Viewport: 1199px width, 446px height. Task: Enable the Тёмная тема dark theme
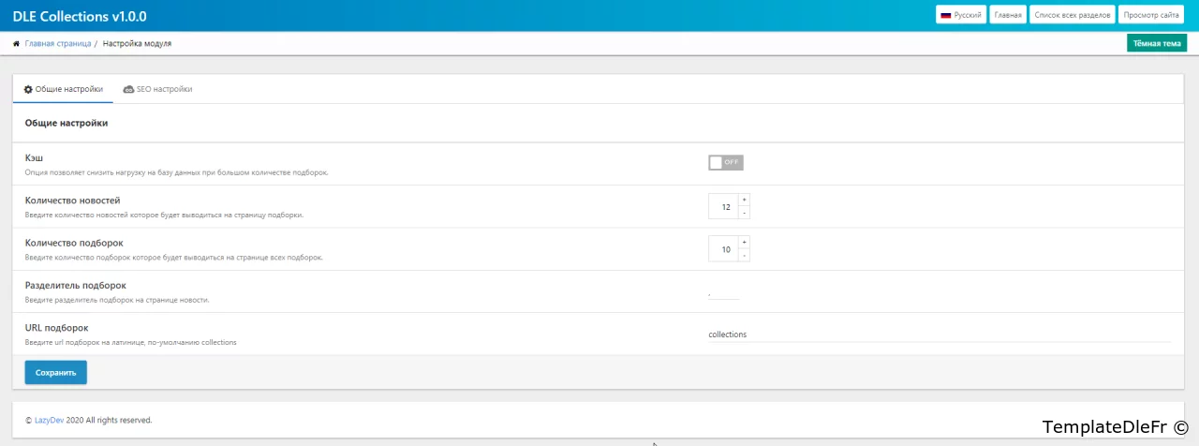click(1157, 43)
